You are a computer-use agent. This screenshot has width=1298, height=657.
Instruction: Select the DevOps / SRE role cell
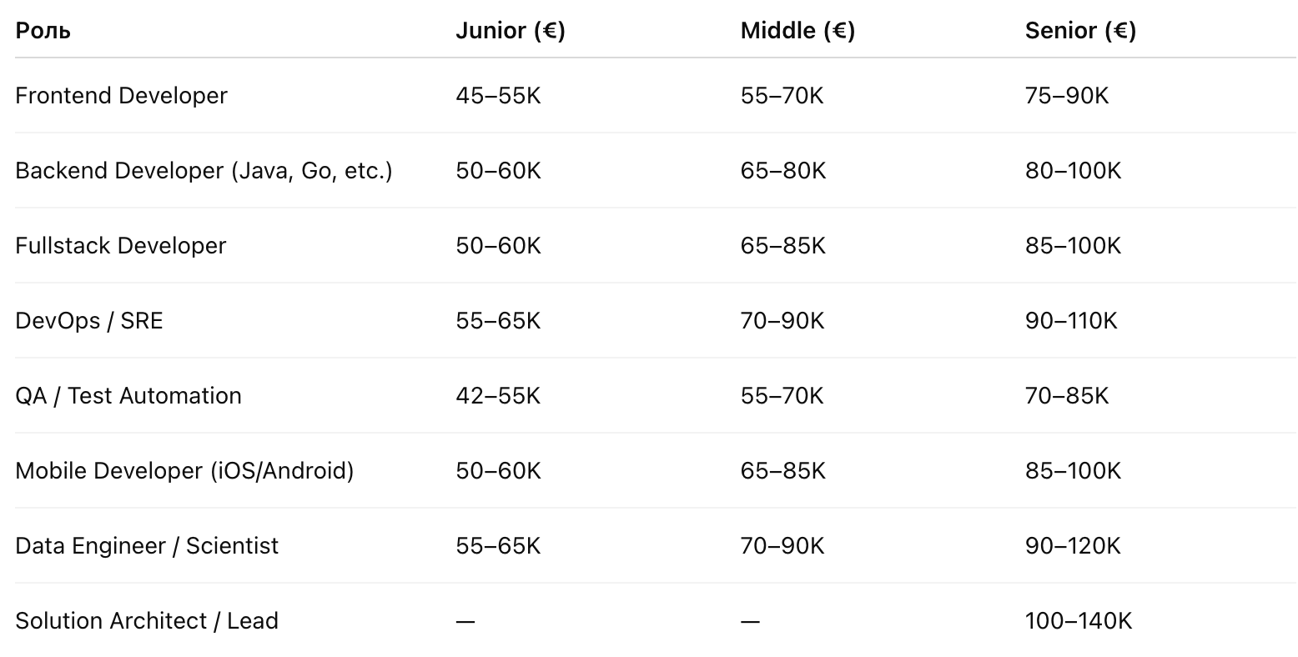point(89,320)
